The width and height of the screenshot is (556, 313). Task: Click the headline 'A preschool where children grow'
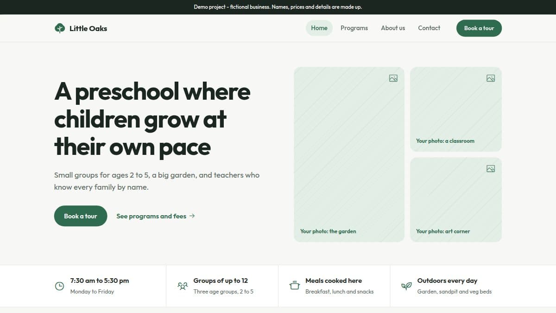click(152, 119)
